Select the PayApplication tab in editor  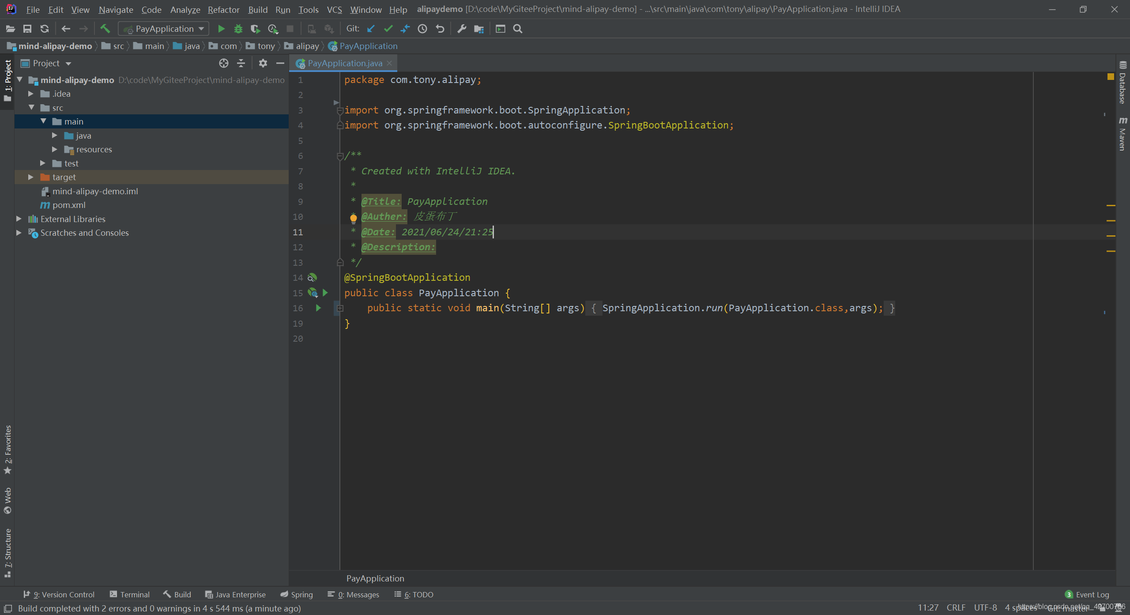pos(343,63)
